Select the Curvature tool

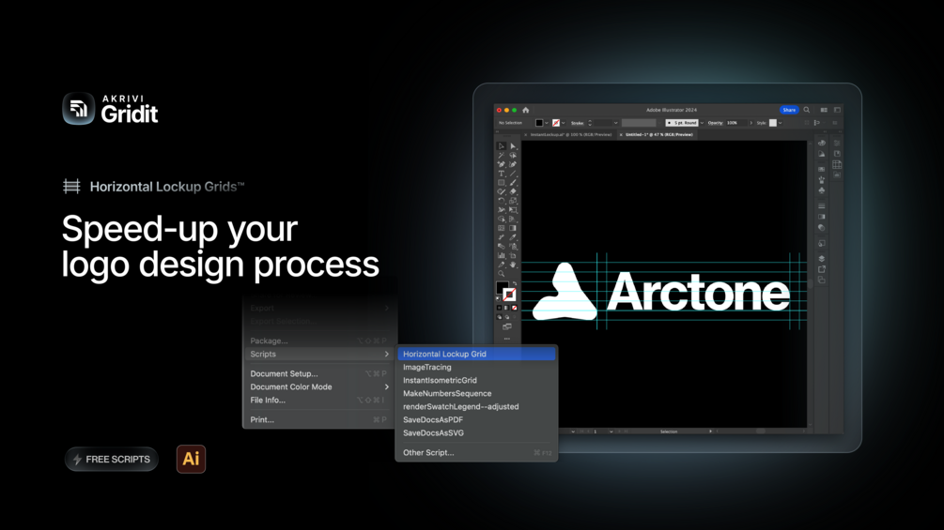click(x=513, y=164)
